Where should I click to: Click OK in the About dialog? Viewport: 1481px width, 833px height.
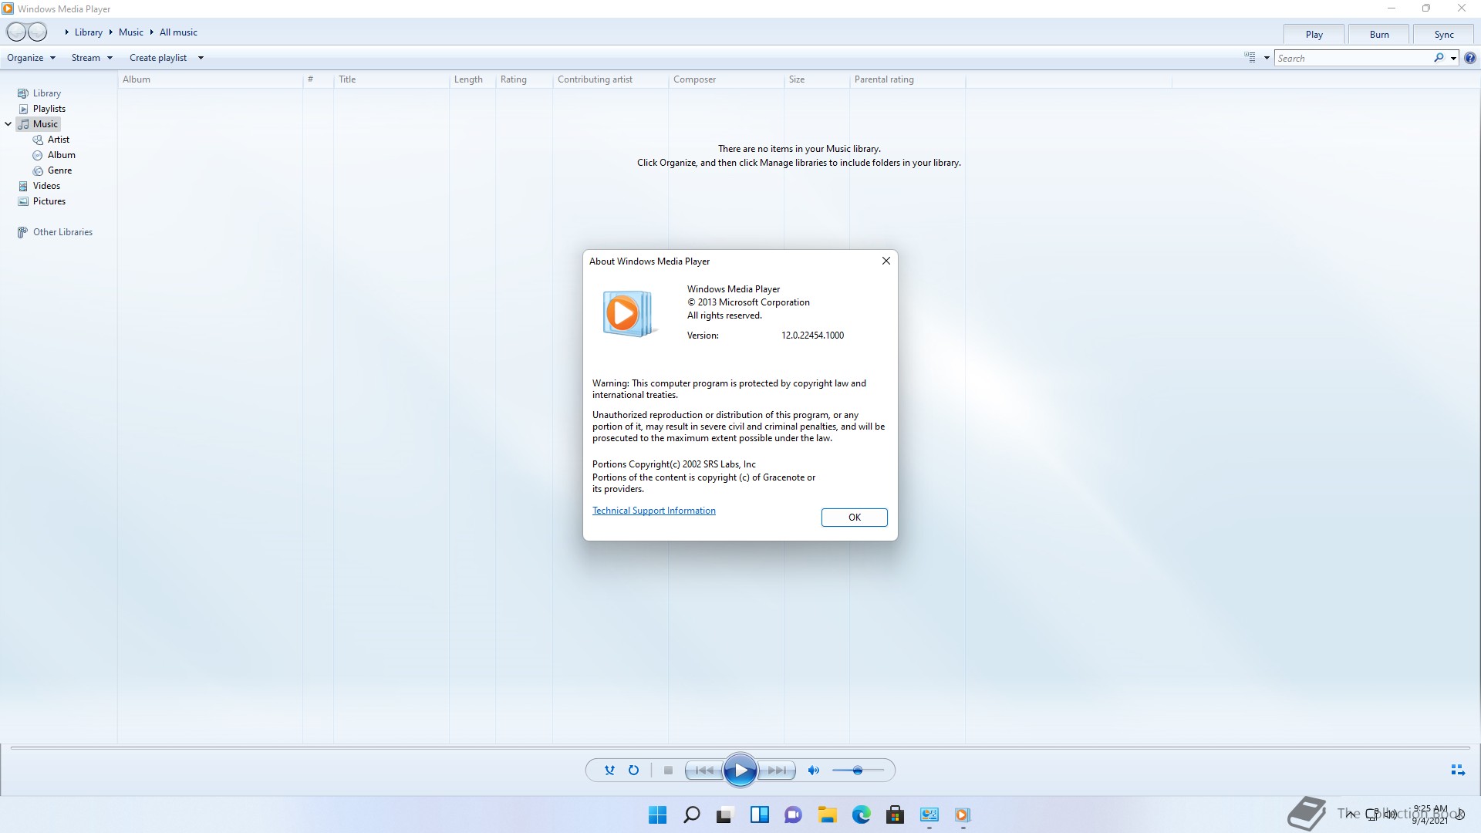[854, 518]
